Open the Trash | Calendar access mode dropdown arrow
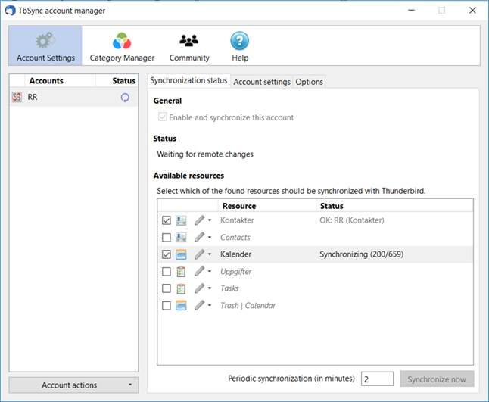 point(210,305)
